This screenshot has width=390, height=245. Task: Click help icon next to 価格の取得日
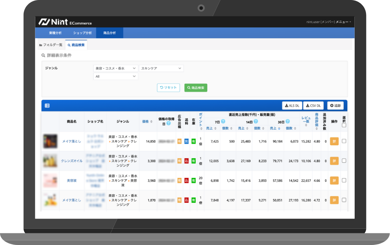(169, 123)
